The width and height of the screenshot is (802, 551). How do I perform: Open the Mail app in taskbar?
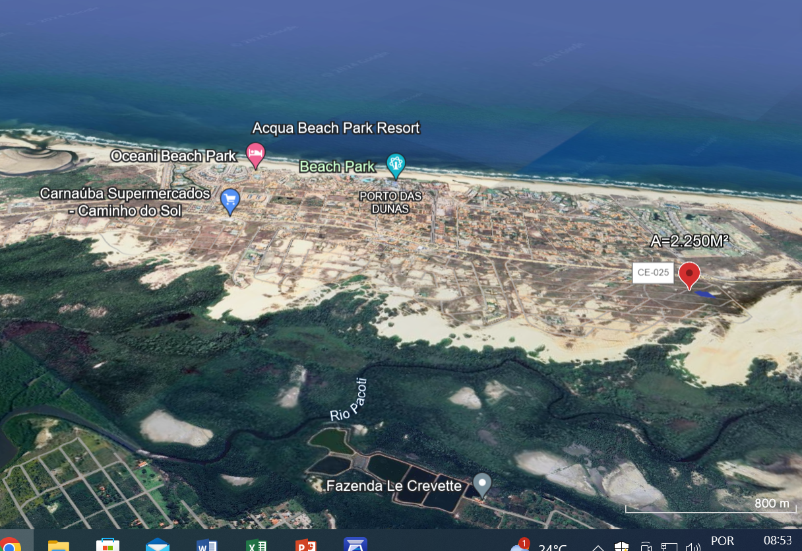158,545
